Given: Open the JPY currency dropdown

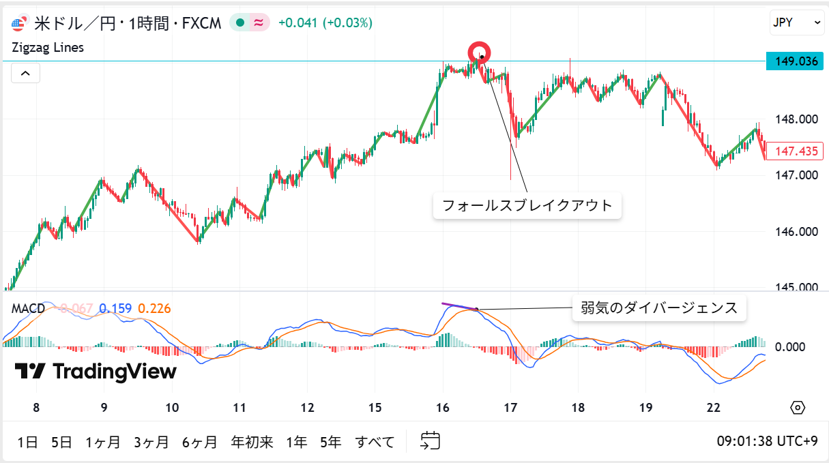Looking at the screenshot, I should click(796, 23).
